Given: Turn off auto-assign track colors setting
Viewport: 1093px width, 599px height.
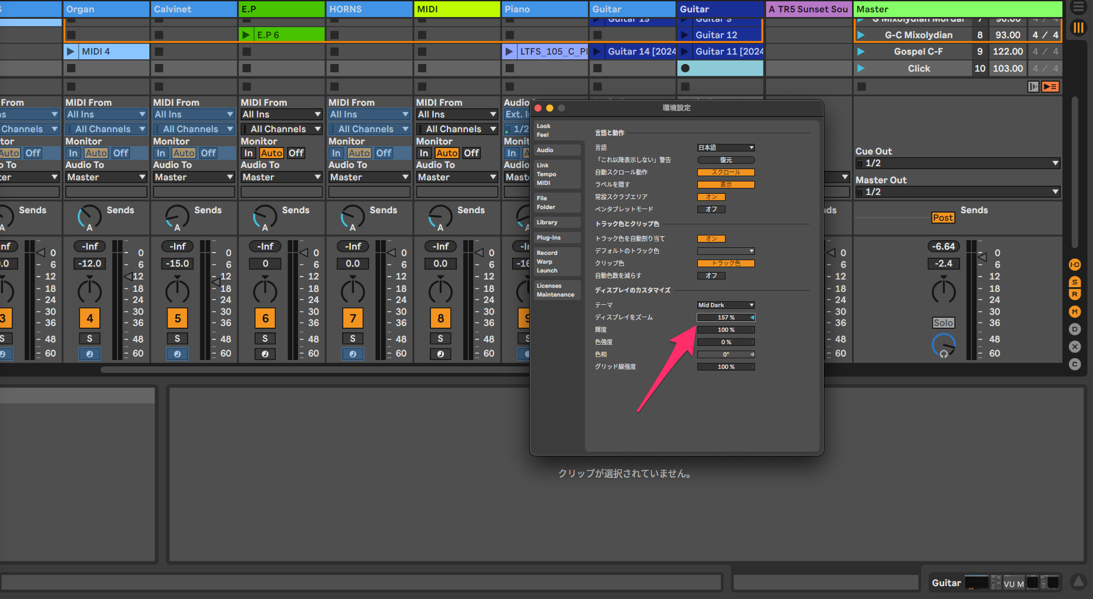Looking at the screenshot, I should pyautogui.click(x=711, y=238).
